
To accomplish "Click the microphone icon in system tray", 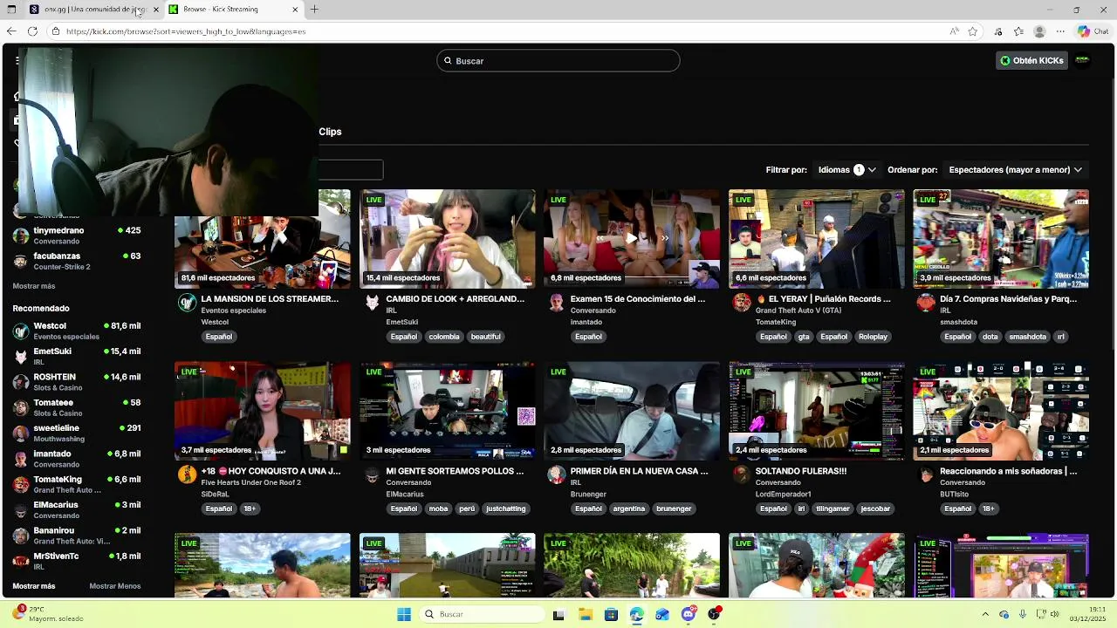I will 1023,614.
